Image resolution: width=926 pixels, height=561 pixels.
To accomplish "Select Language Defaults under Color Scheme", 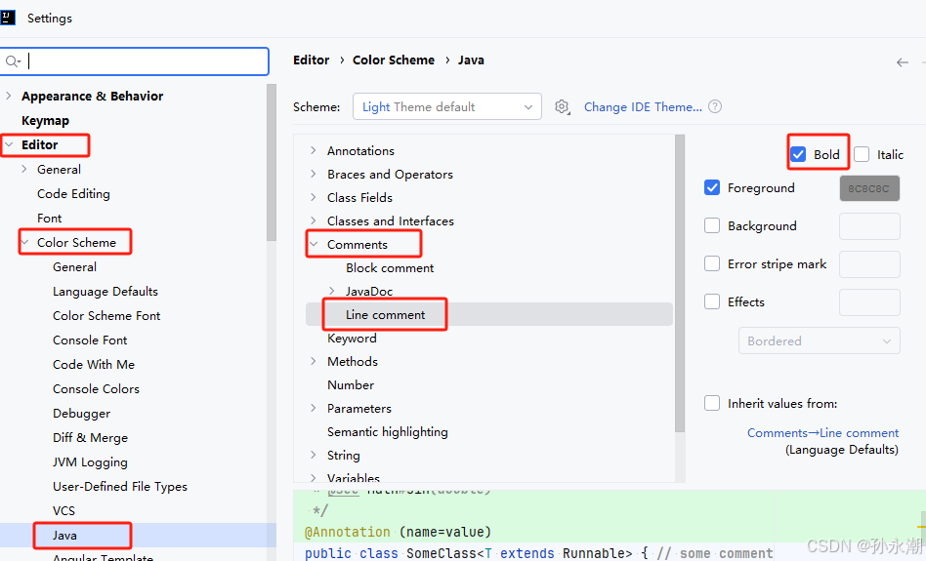I will tap(105, 292).
